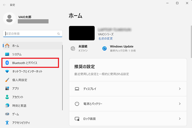Open ゲーム settings category
192x128 pixels.
[x=32, y=114]
